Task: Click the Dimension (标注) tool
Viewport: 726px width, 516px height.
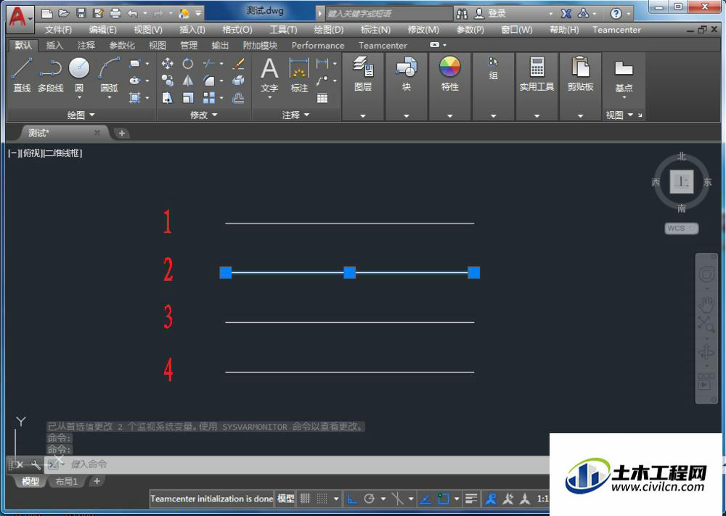Action: (299, 75)
